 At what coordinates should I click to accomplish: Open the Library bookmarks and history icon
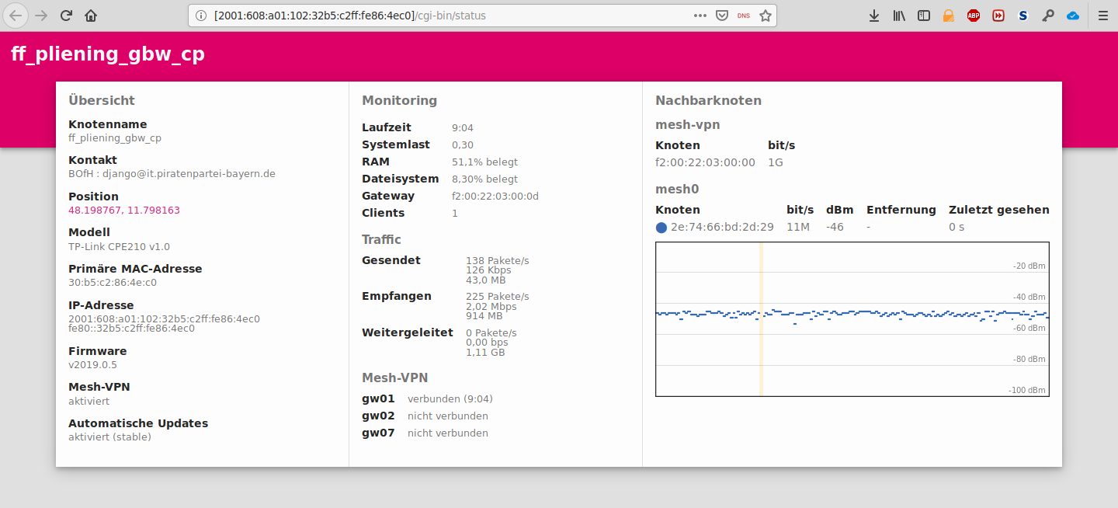coord(899,16)
